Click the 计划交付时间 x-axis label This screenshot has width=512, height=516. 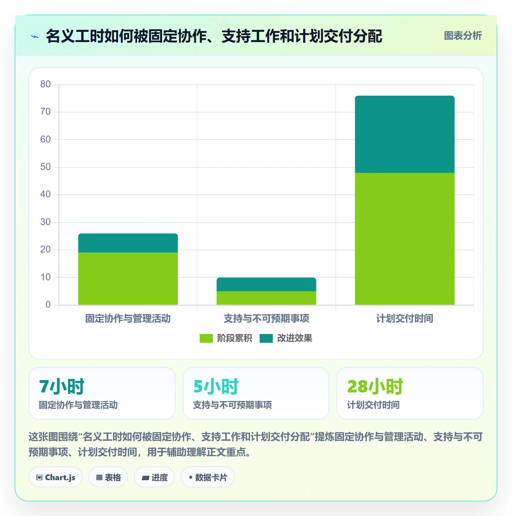click(405, 318)
